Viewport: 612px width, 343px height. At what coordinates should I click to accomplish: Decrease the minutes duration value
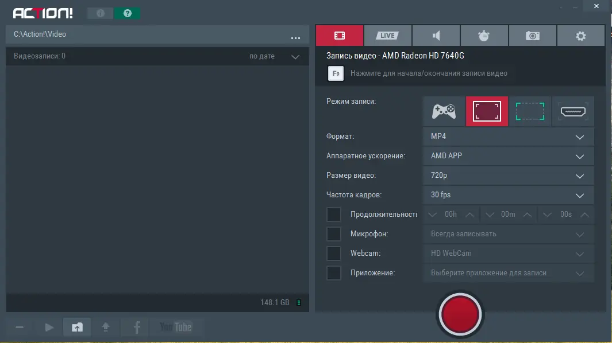[490, 215]
